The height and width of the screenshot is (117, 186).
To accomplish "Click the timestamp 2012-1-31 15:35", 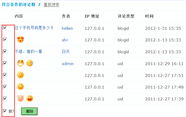I will (163, 28).
